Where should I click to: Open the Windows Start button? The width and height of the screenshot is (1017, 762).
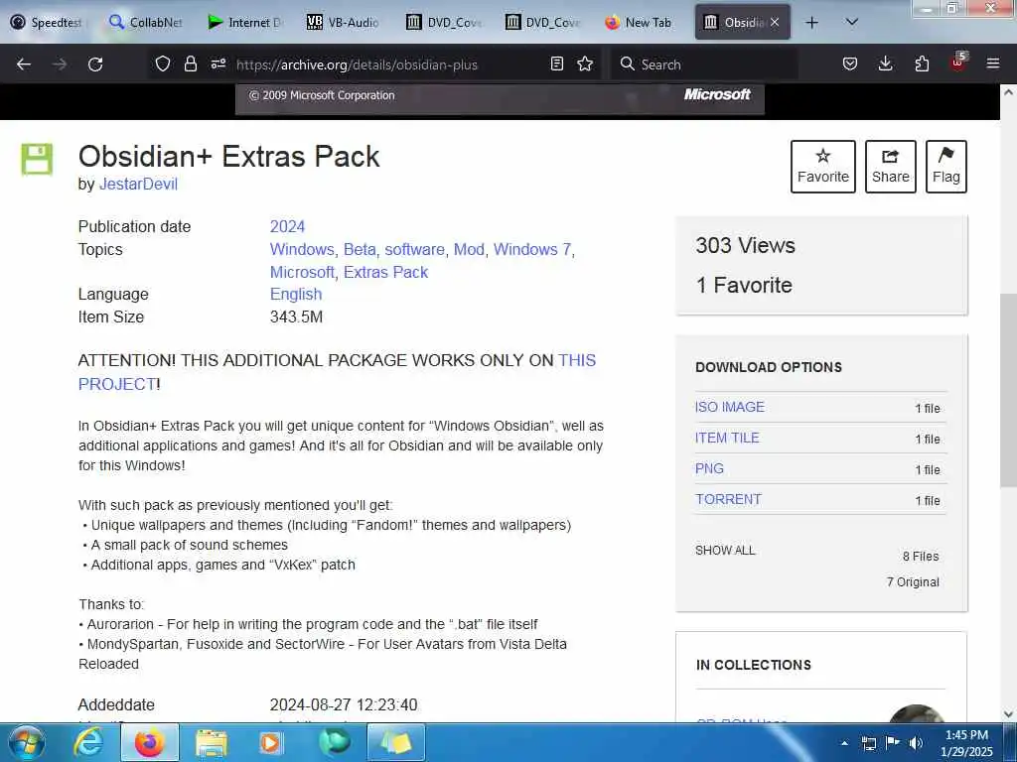click(27, 742)
